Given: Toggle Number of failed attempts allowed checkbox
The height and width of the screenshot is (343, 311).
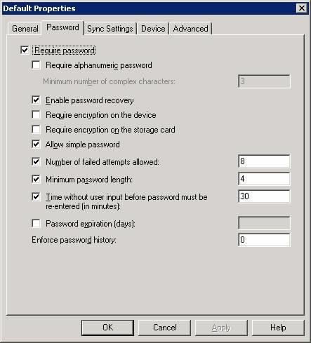Looking at the screenshot, I should point(36,162).
